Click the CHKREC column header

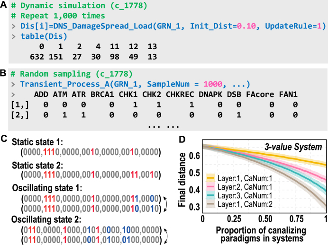click(180, 95)
